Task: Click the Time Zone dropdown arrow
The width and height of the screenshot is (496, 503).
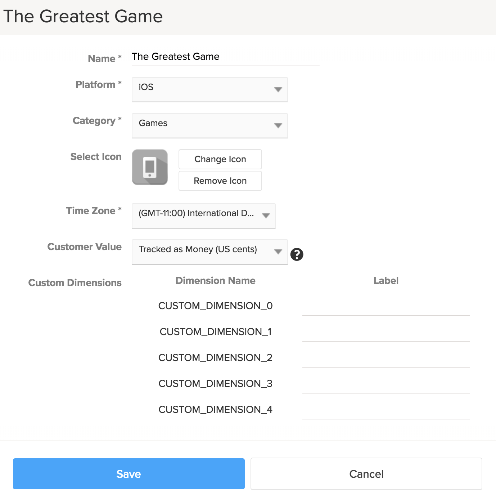Action: coord(266,215)
